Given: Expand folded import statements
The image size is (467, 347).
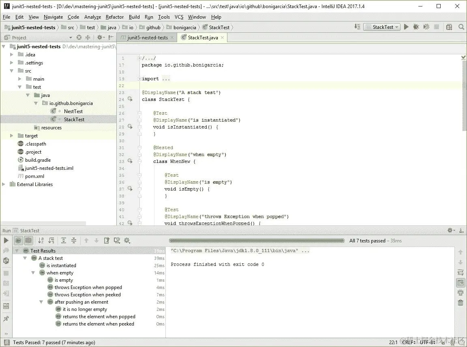Looking at the screenshot, I should [139, 79].
